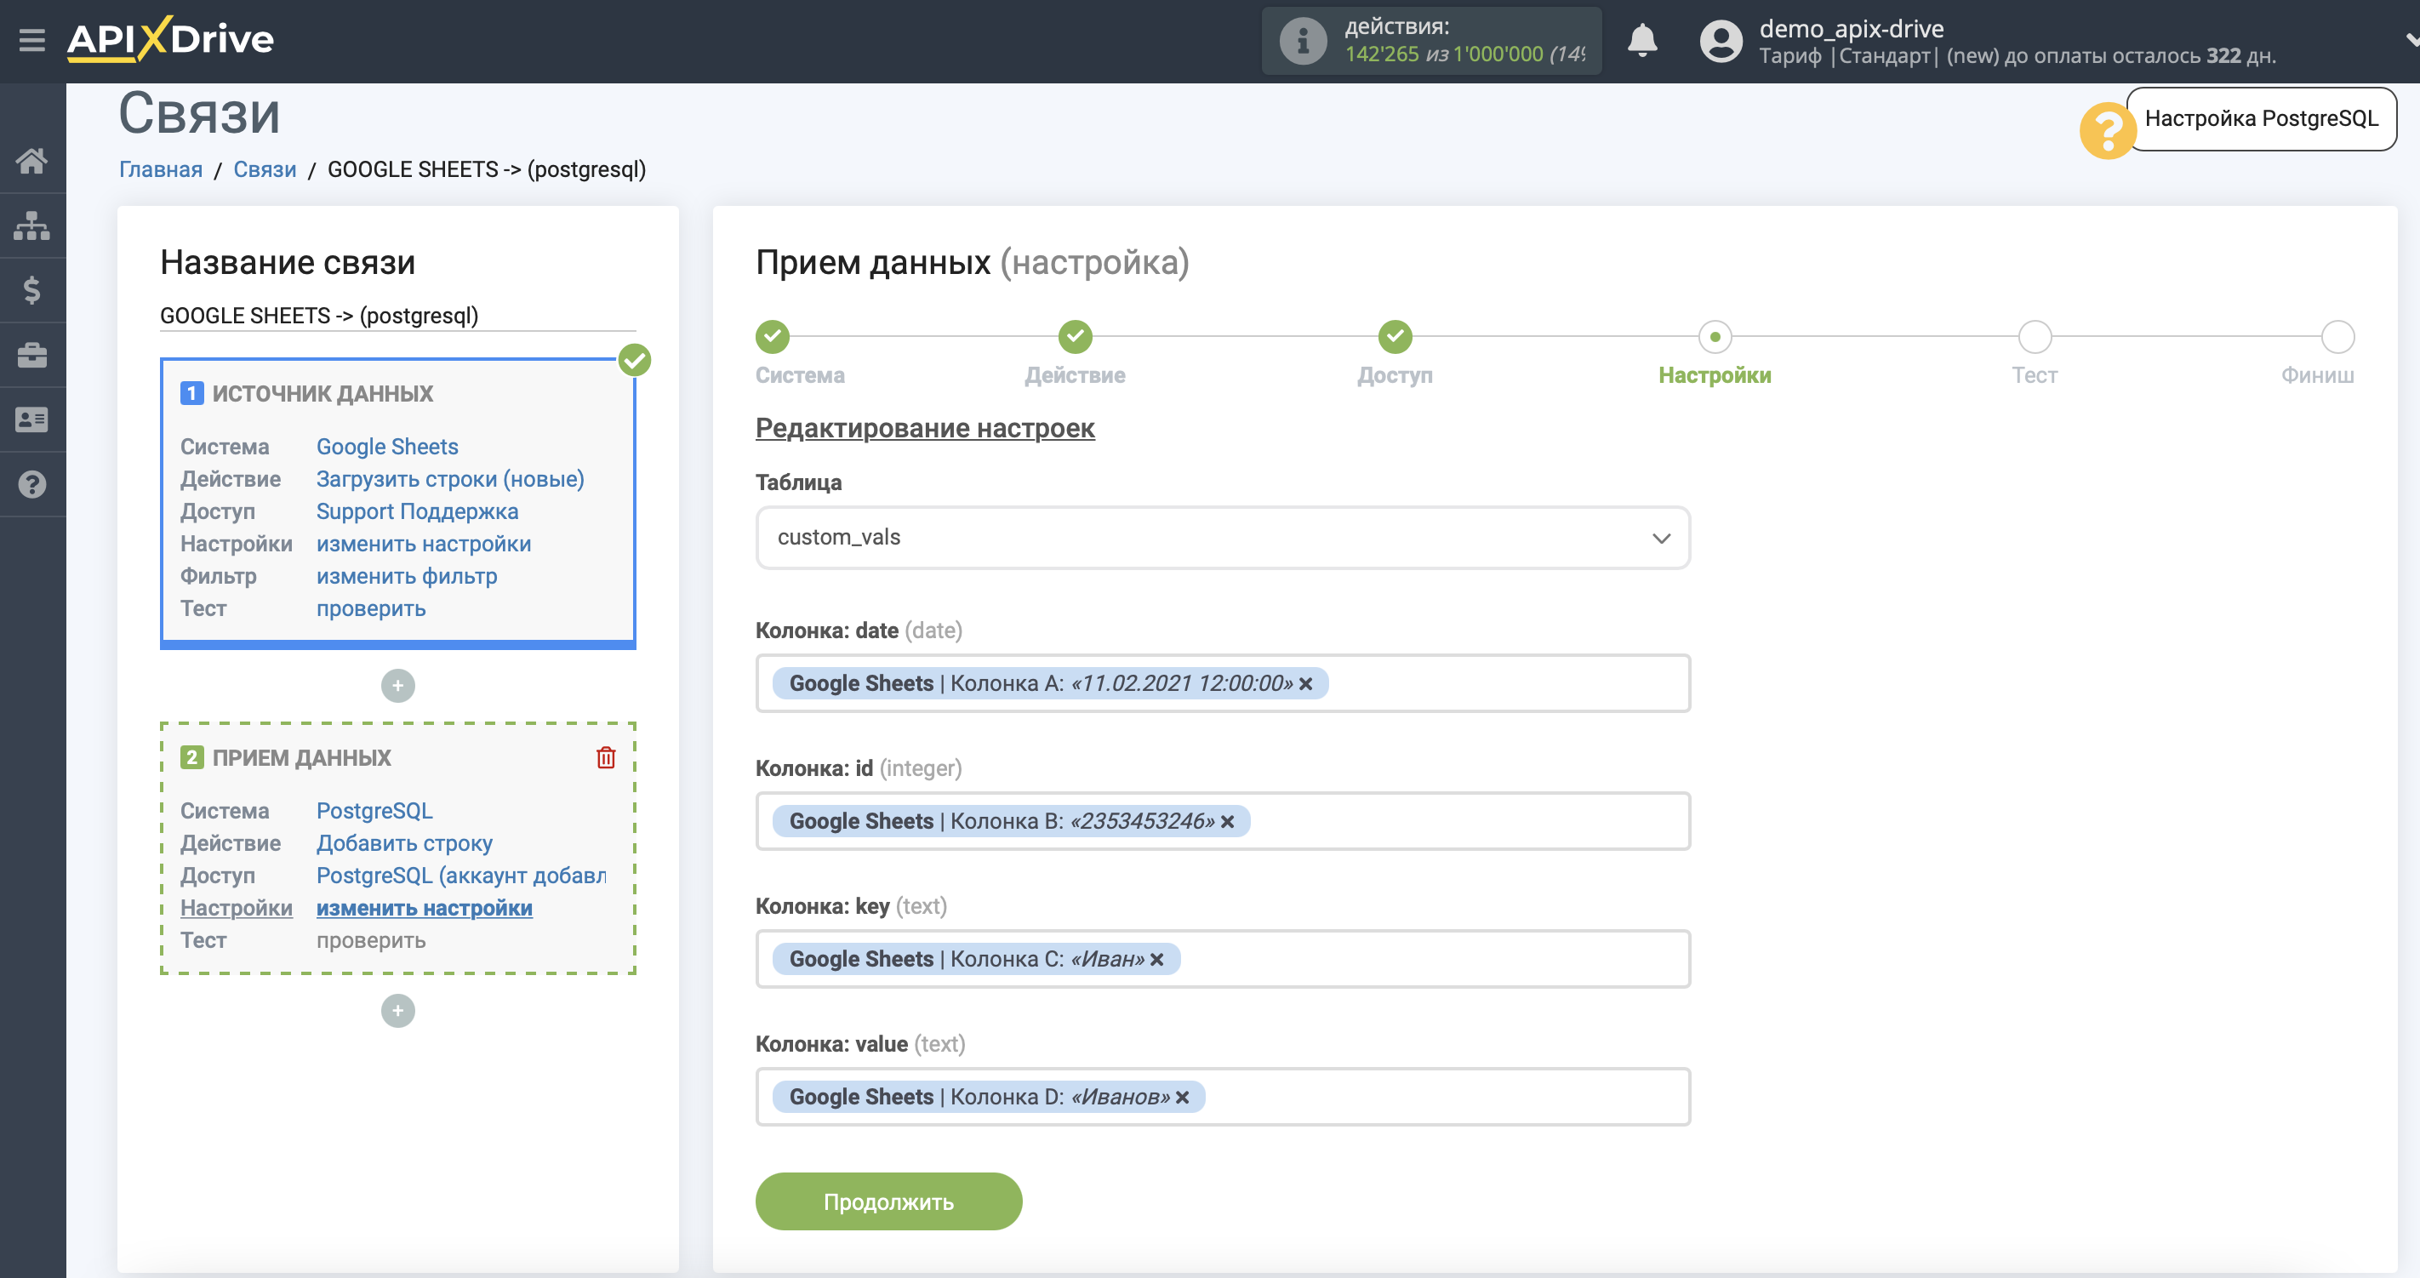Click the Редактирование настроек heading
2420x1278 pixels.
pos(924,429)
